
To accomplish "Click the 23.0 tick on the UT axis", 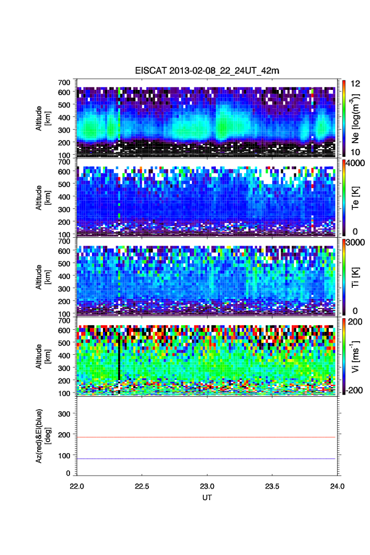I will pos(207,487).
